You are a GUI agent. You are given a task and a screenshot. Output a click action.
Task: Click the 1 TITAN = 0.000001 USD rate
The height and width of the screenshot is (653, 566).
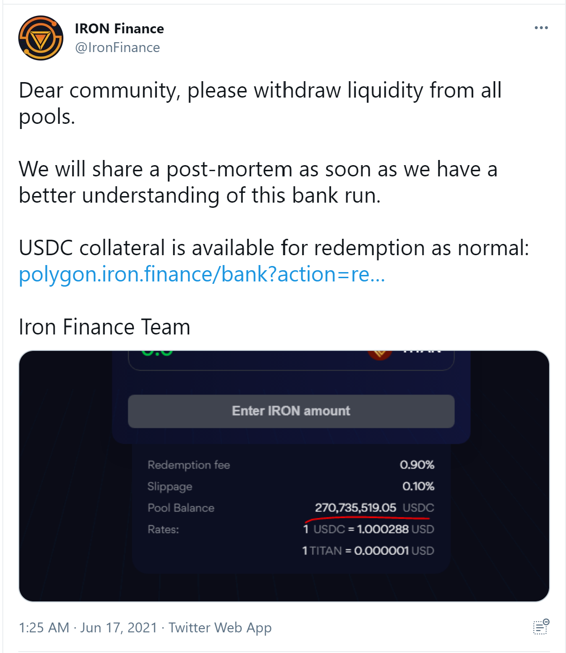coord(368,551)
